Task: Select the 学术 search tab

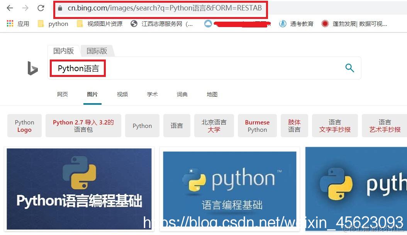Action: (152, 94)
